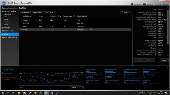Screen dimensions: 170x95
Task: Click the Discard button
Action: (x=151, y=60)
